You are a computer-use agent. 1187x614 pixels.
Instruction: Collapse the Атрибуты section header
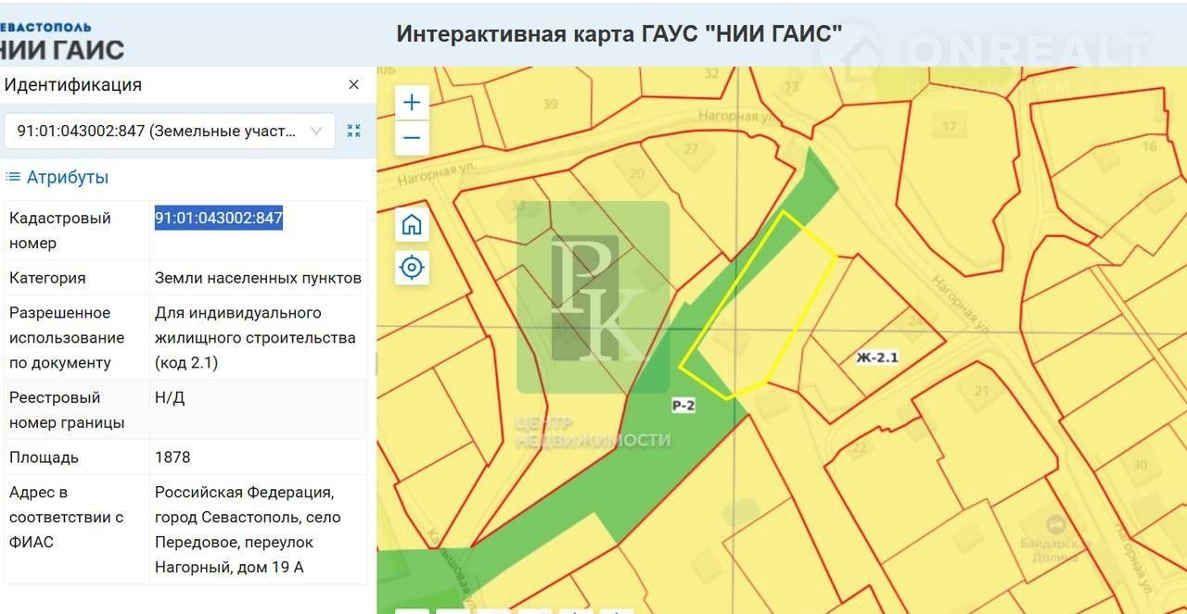tap(57, 177)
